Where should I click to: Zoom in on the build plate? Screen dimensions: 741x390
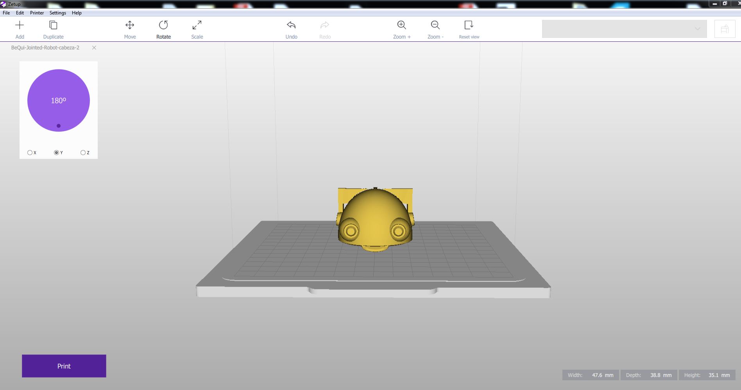401,26
